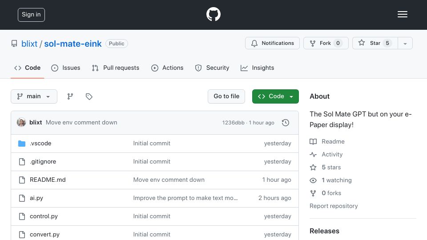The image size is (427, 240).
Task: Open the ai.py file
Action: (x=36, y=198)
